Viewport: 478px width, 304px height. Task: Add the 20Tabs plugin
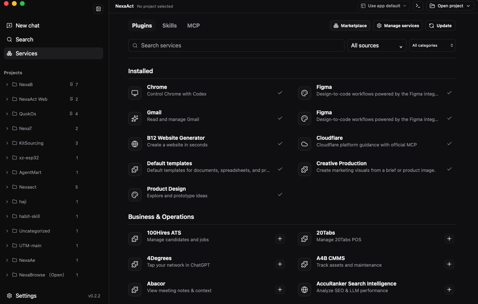coord(449,239)
